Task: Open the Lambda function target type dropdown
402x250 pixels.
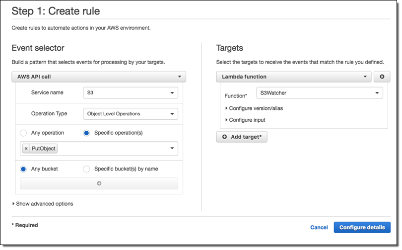Action: [x=294, y=77]
